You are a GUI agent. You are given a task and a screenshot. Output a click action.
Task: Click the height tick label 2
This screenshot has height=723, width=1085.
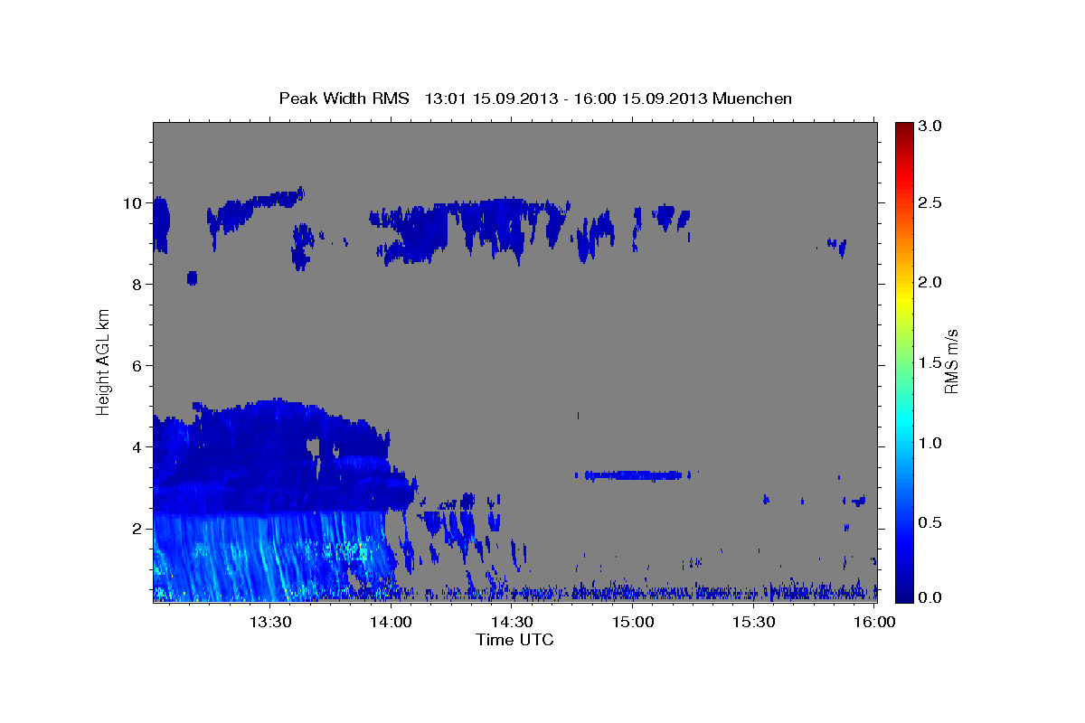(x=137, y=529)
